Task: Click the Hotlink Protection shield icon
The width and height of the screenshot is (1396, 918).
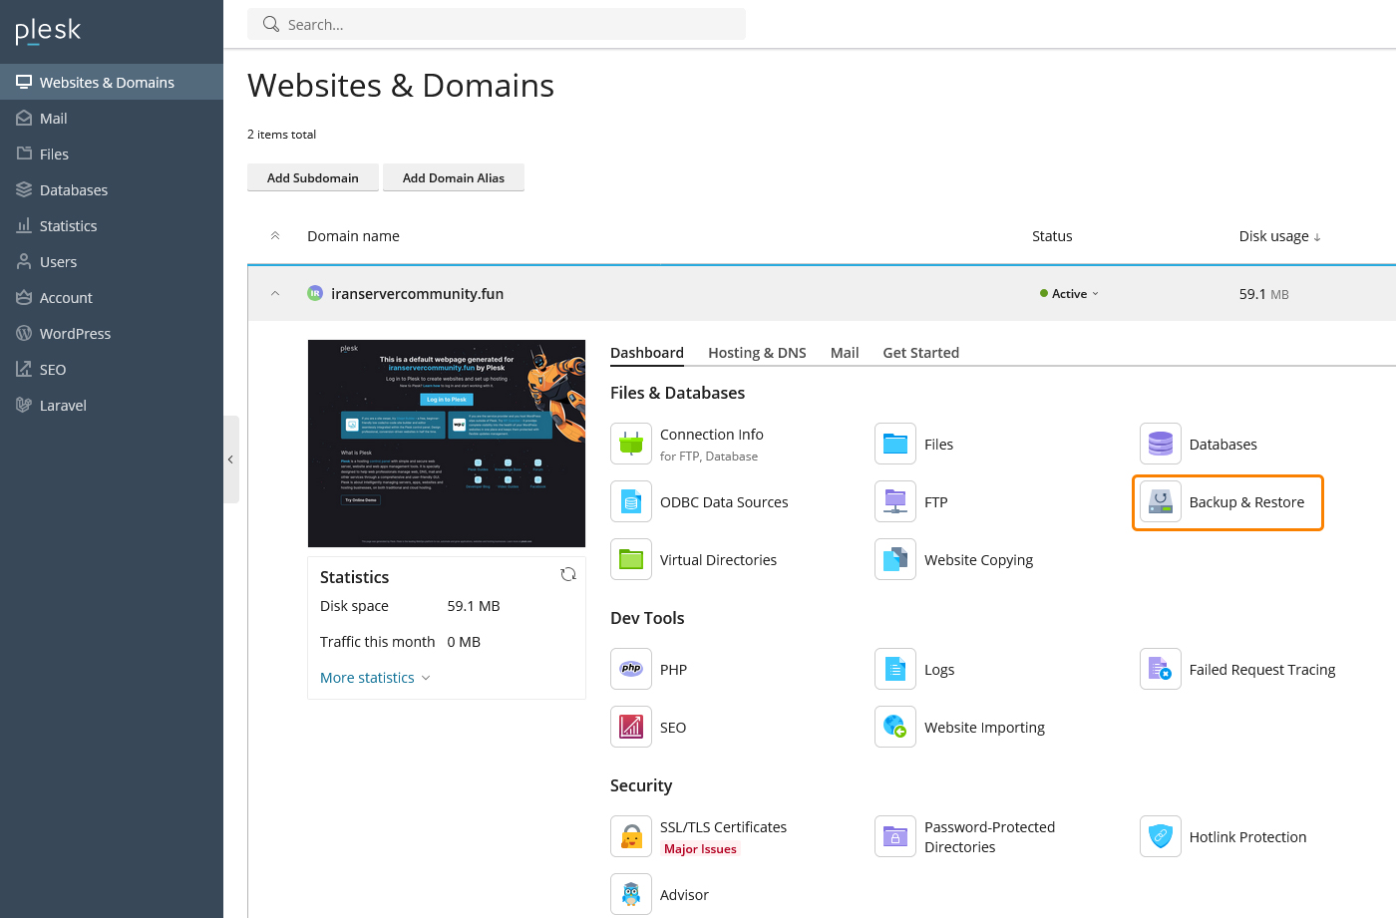Action: 1160,836
